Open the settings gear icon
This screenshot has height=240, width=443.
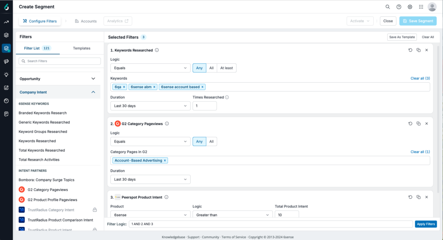(410, 7)
